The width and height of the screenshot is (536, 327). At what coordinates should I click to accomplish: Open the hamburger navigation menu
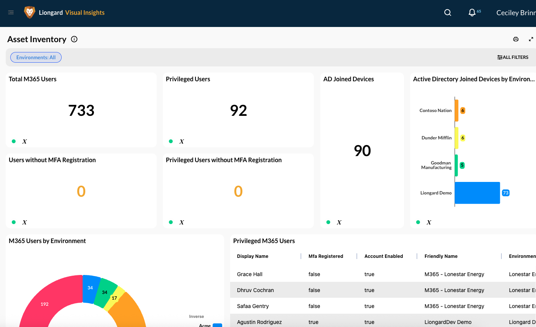[x=11, y=13]
